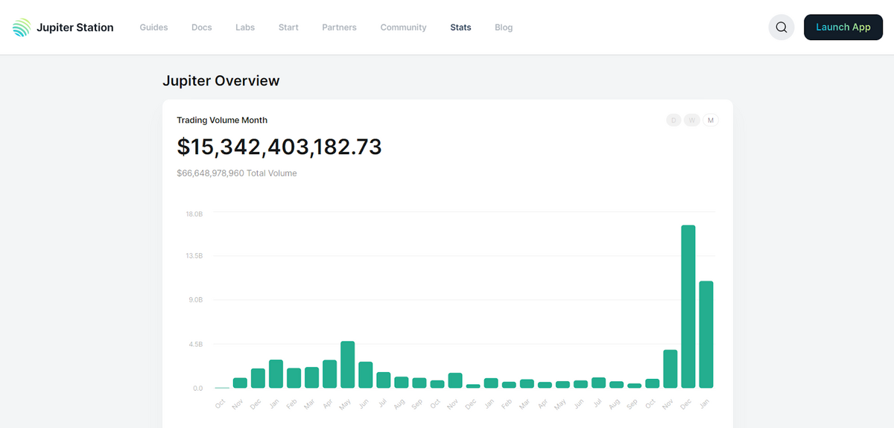Image resolution: width=894 pixels, height=428 pixels.
Task: Open the Blog nav item
Action: click(504, 28)
